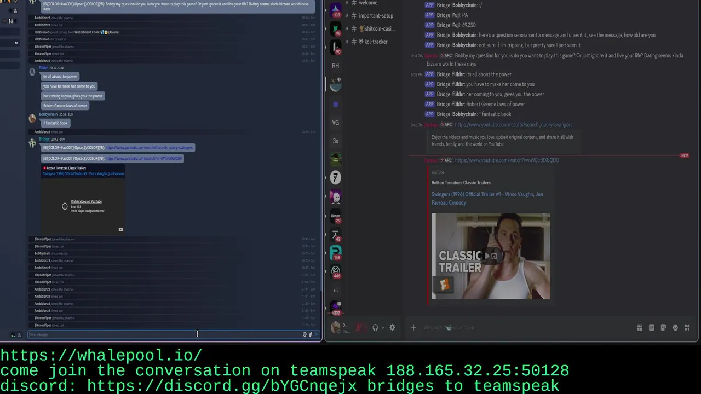Open the server with 29 badge
The width and height of the screenshot is (701, 394).
(335, 216)
